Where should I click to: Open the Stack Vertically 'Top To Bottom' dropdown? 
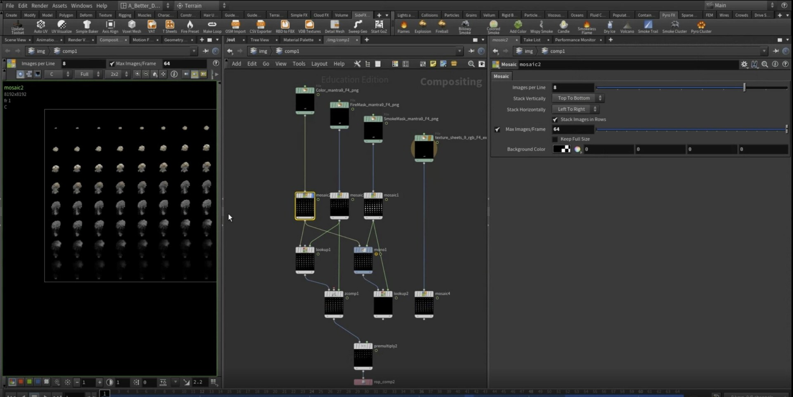tap(577, 98)
